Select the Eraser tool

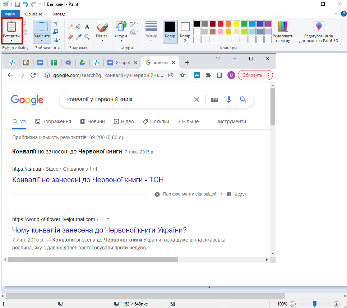(70, 37)
